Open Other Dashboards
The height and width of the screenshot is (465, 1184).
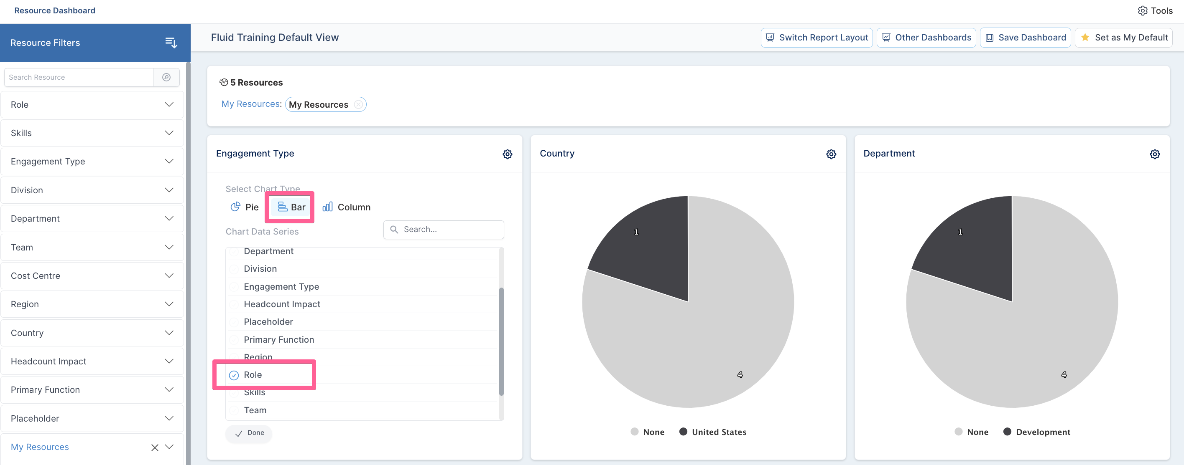[x=926, y=38]
